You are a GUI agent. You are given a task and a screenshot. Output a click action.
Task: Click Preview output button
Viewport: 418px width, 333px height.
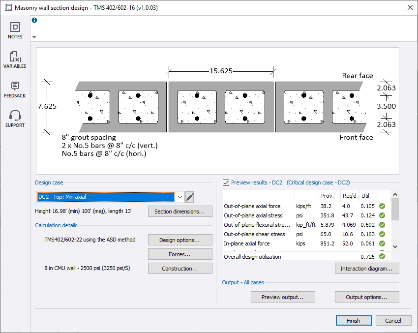pyautogui.click(x=282, y=297)
